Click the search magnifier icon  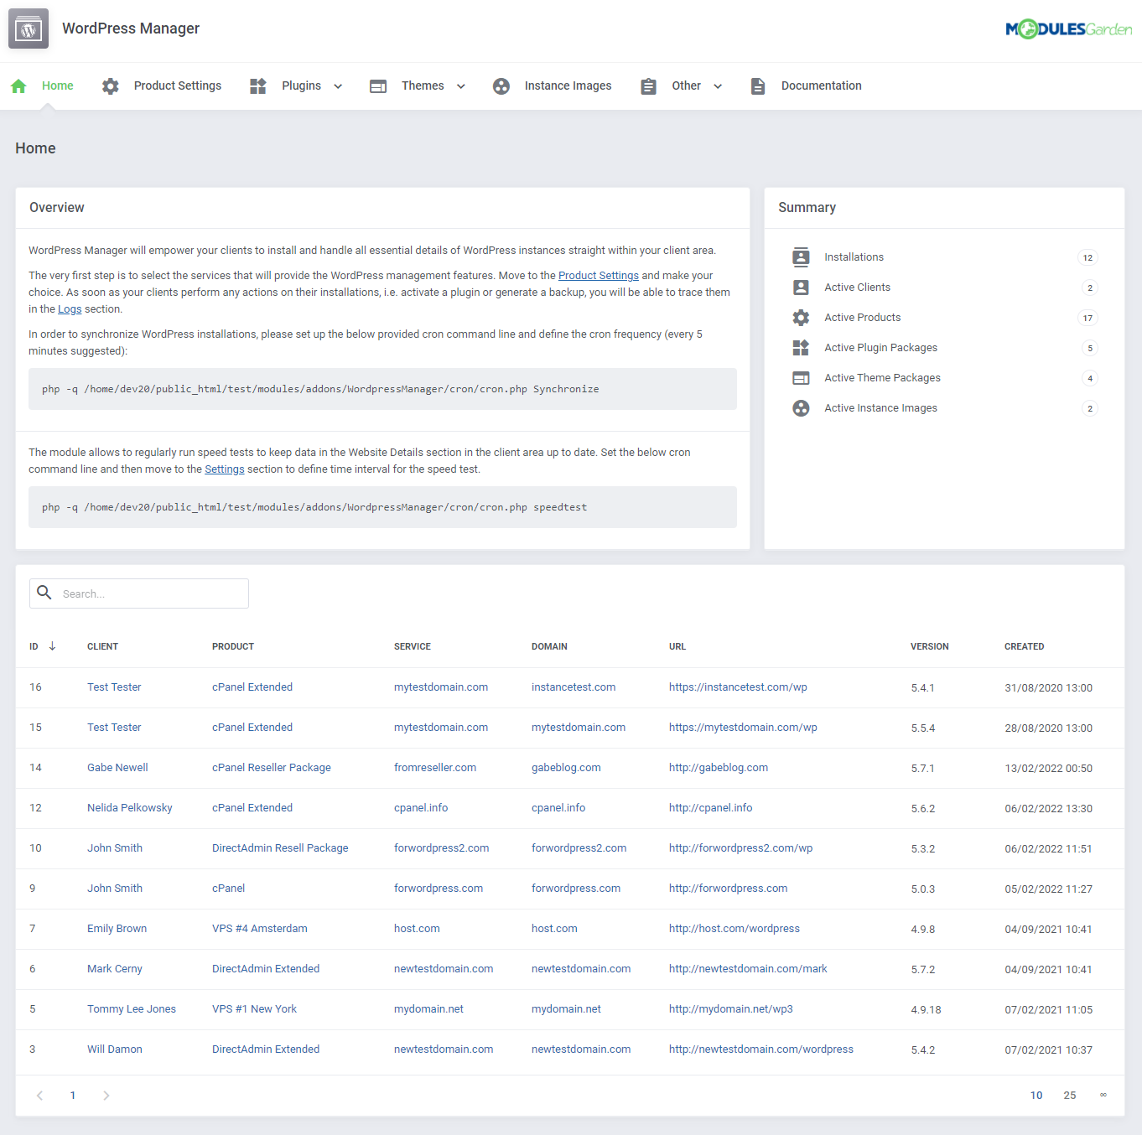[44, 593]
